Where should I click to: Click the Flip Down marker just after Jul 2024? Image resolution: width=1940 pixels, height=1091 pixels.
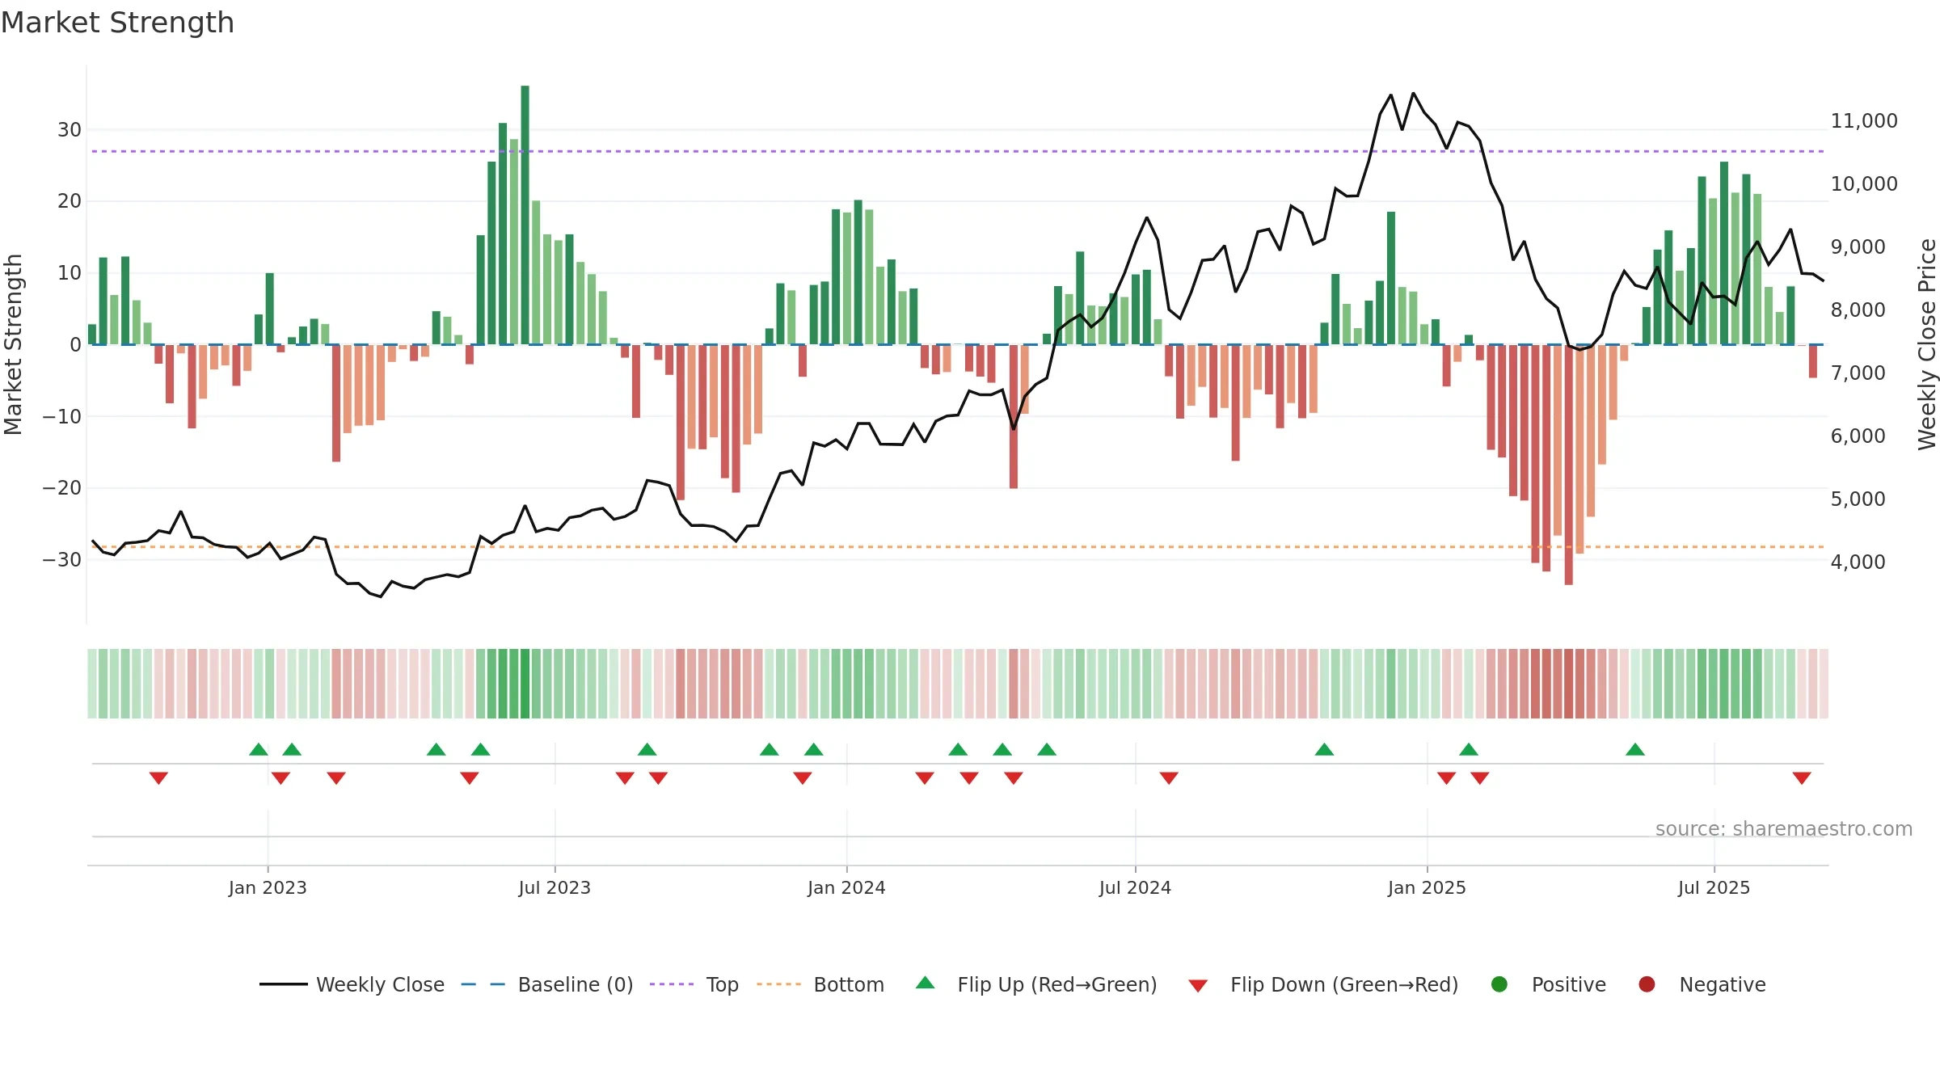(x=1169, y=777)
